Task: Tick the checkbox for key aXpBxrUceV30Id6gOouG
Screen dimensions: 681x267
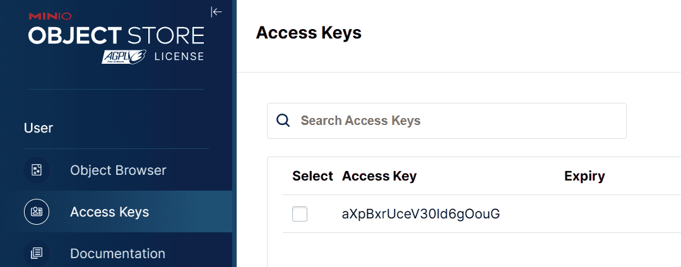Action: [300, 215]
